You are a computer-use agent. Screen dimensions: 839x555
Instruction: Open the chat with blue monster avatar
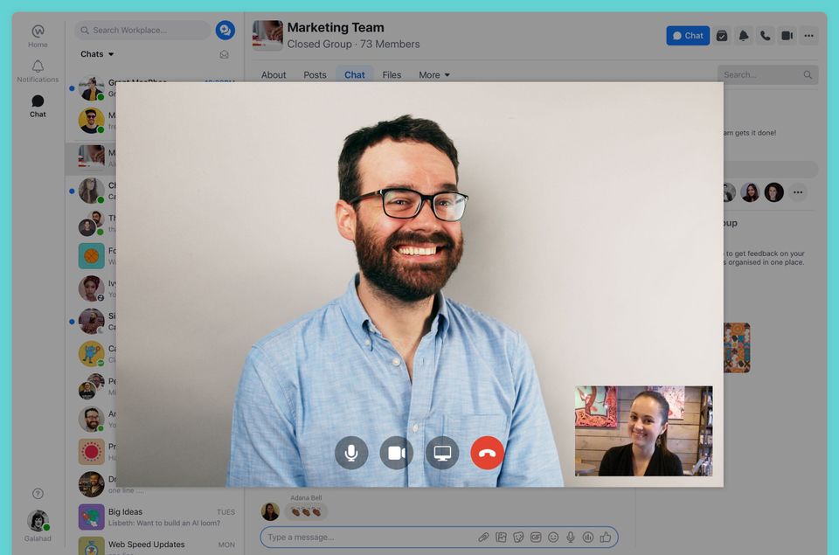(x=92, y=354)
